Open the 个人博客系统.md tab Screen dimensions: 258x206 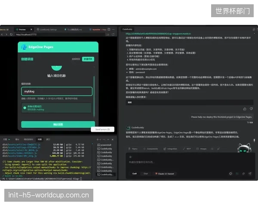pos(73,30)
